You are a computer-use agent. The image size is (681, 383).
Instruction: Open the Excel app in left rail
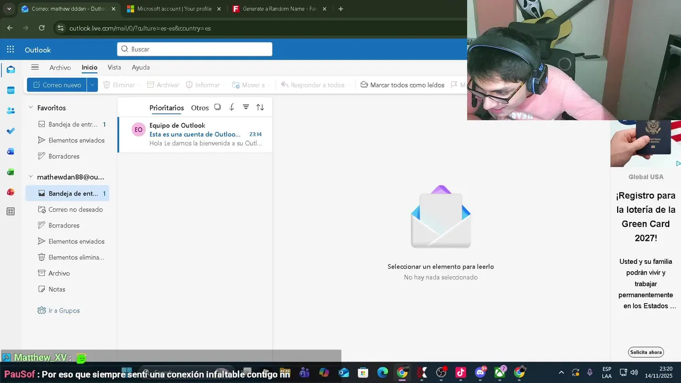click(11, 172)
